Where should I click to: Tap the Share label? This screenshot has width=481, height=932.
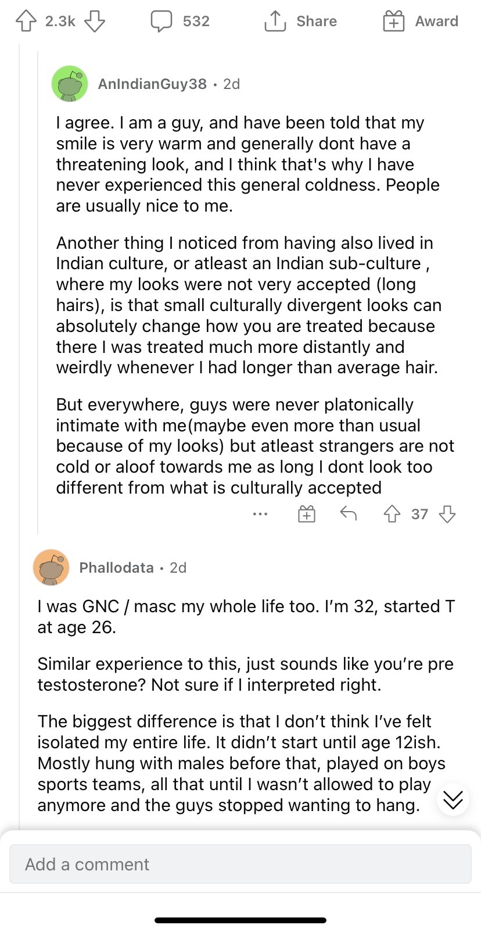coord(317,22)
